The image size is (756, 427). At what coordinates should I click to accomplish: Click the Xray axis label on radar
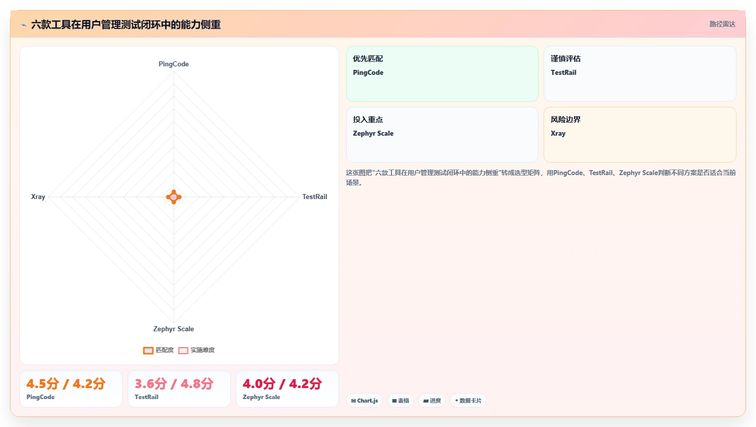pyautogui.click(x=38, y=197)
